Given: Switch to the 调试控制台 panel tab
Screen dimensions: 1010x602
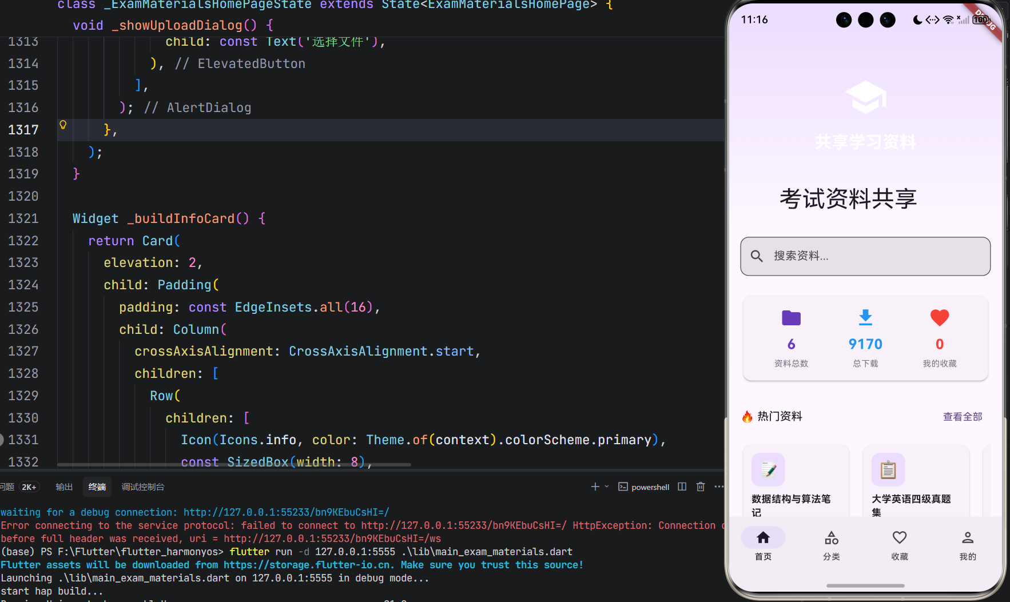Looking at the screenshot, I should (143, 487).
